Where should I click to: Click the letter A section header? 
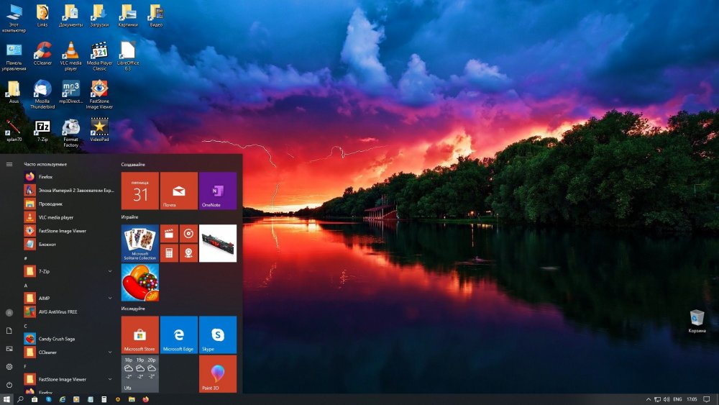pyautogui.click(x=26, y=286)
